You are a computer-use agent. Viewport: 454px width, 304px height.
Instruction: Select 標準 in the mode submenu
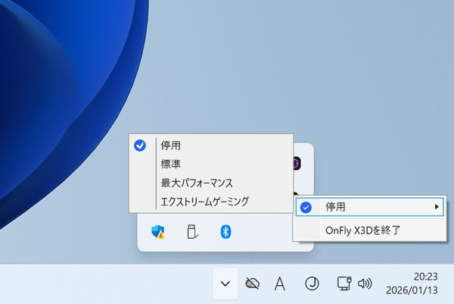(211, 165)
